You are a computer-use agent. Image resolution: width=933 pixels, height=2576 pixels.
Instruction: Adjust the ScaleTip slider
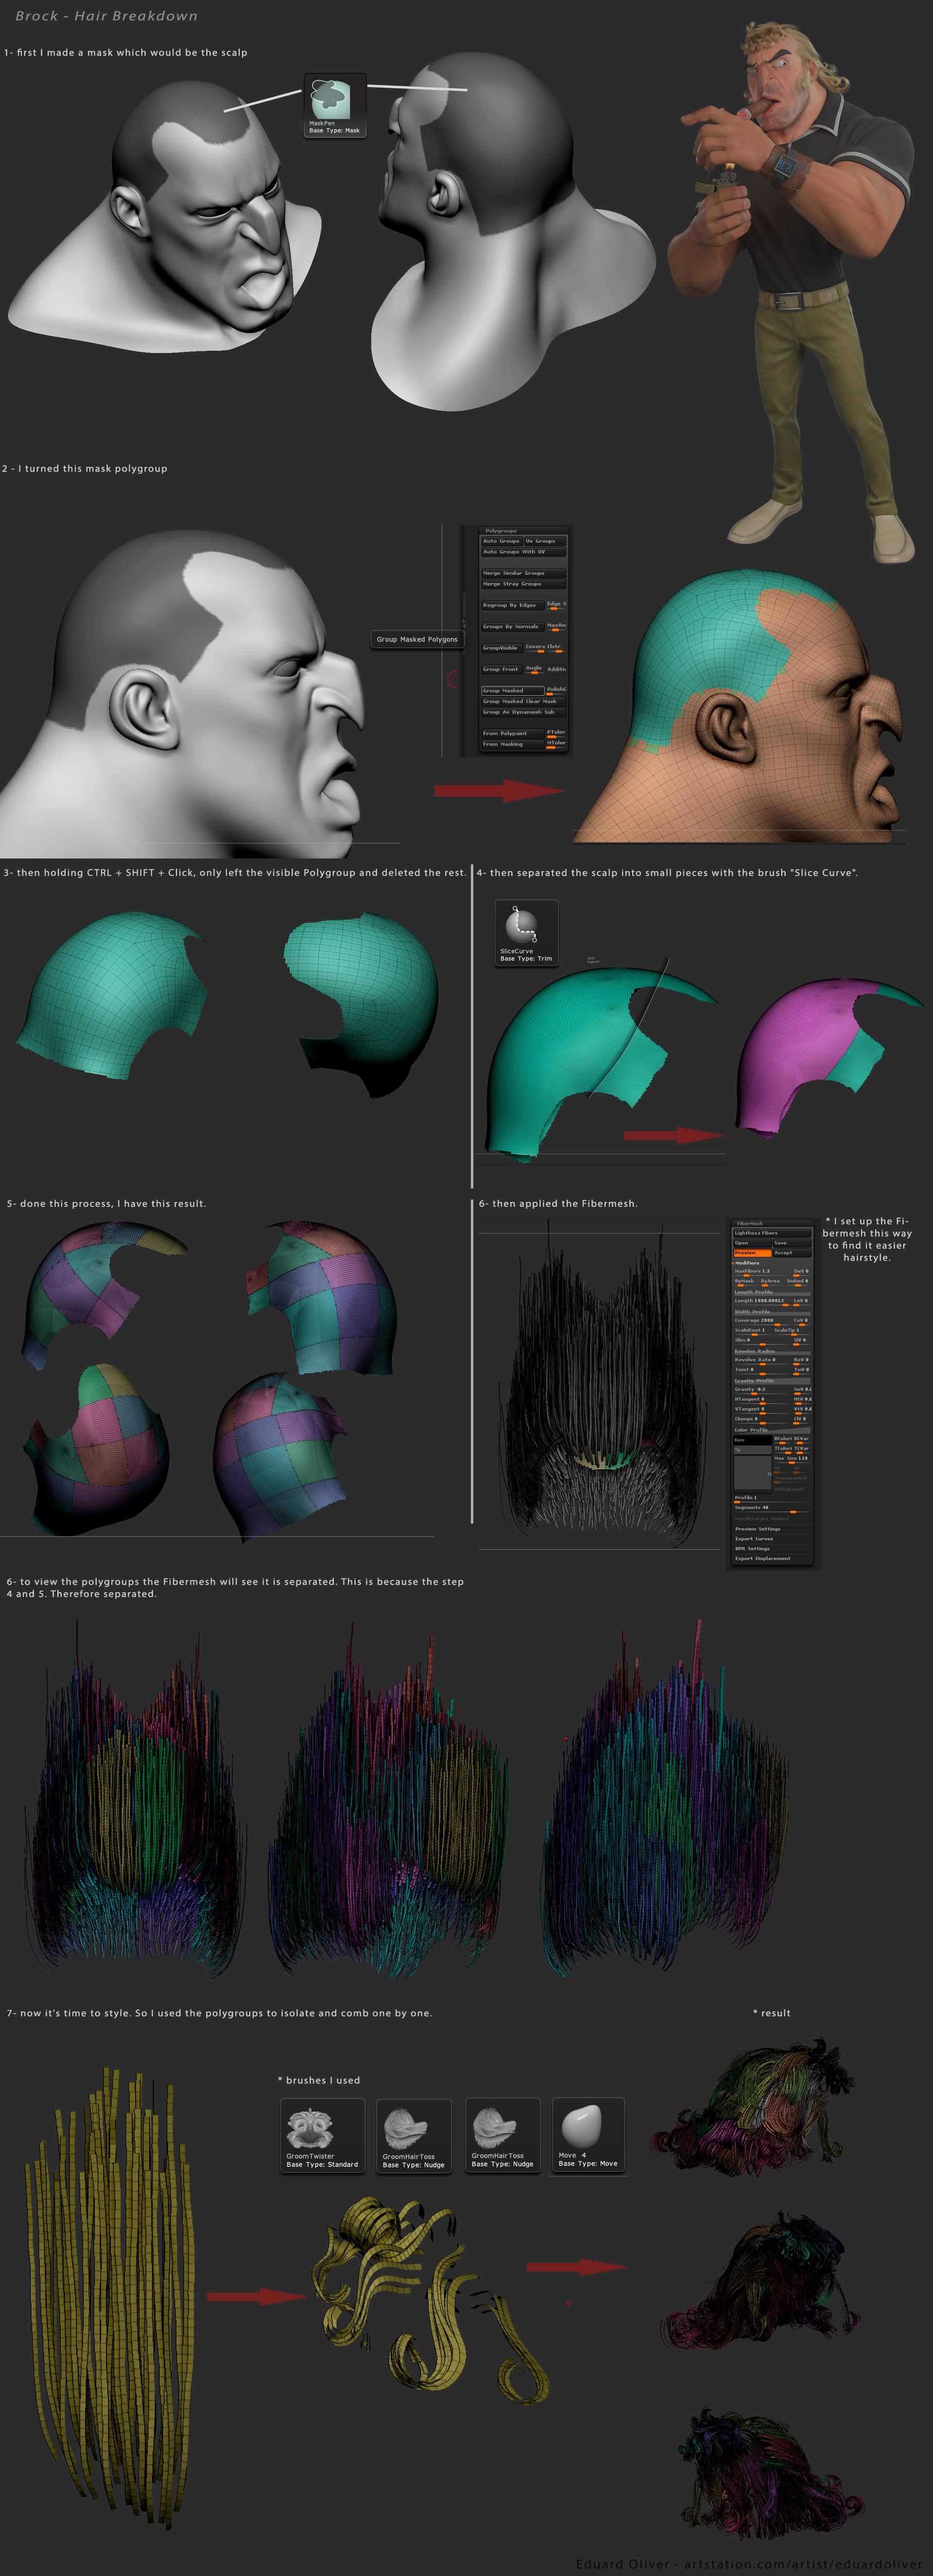(x=792, y=1332)
